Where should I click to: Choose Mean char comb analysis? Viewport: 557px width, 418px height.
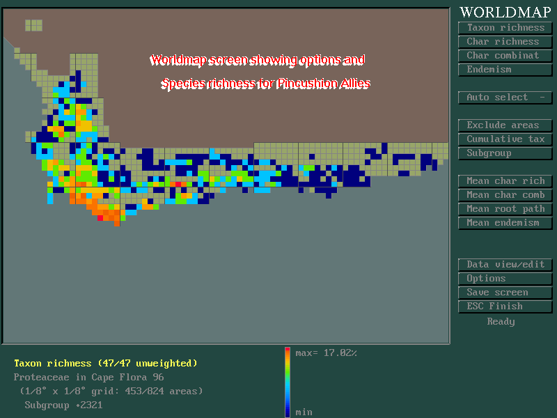point(505,194)
